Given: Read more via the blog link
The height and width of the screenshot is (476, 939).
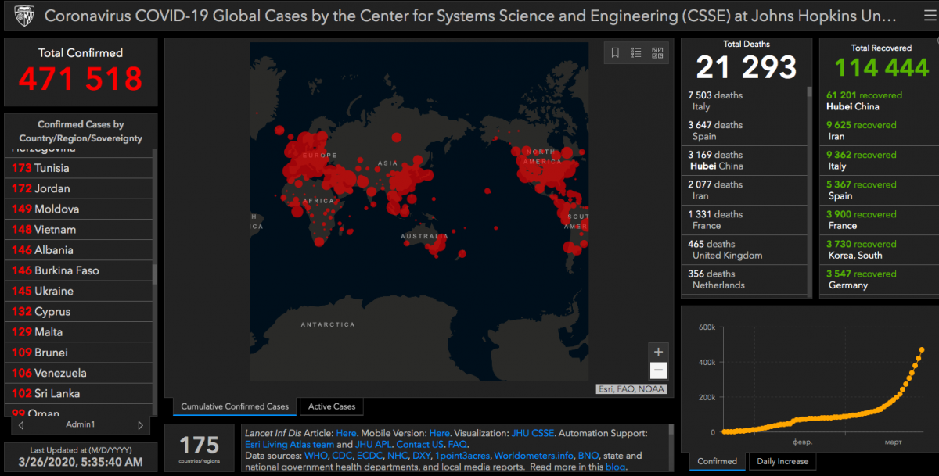Looking at the screenshot, I should click(x=615, y=467).
